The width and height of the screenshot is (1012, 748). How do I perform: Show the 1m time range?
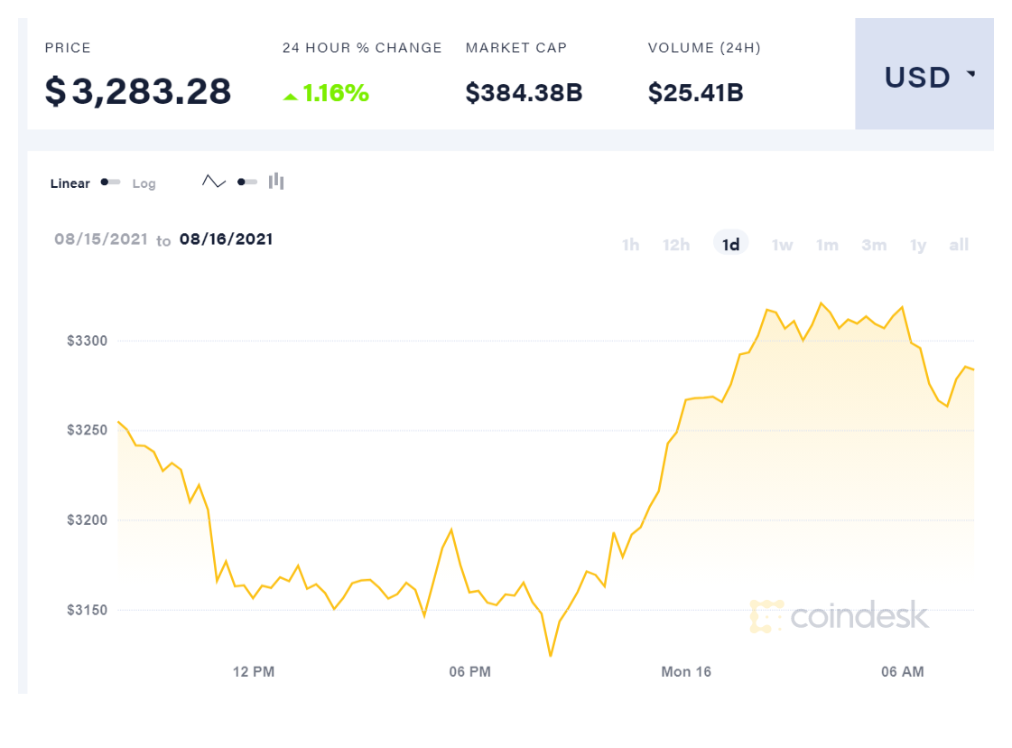click(x=827, y=245)
